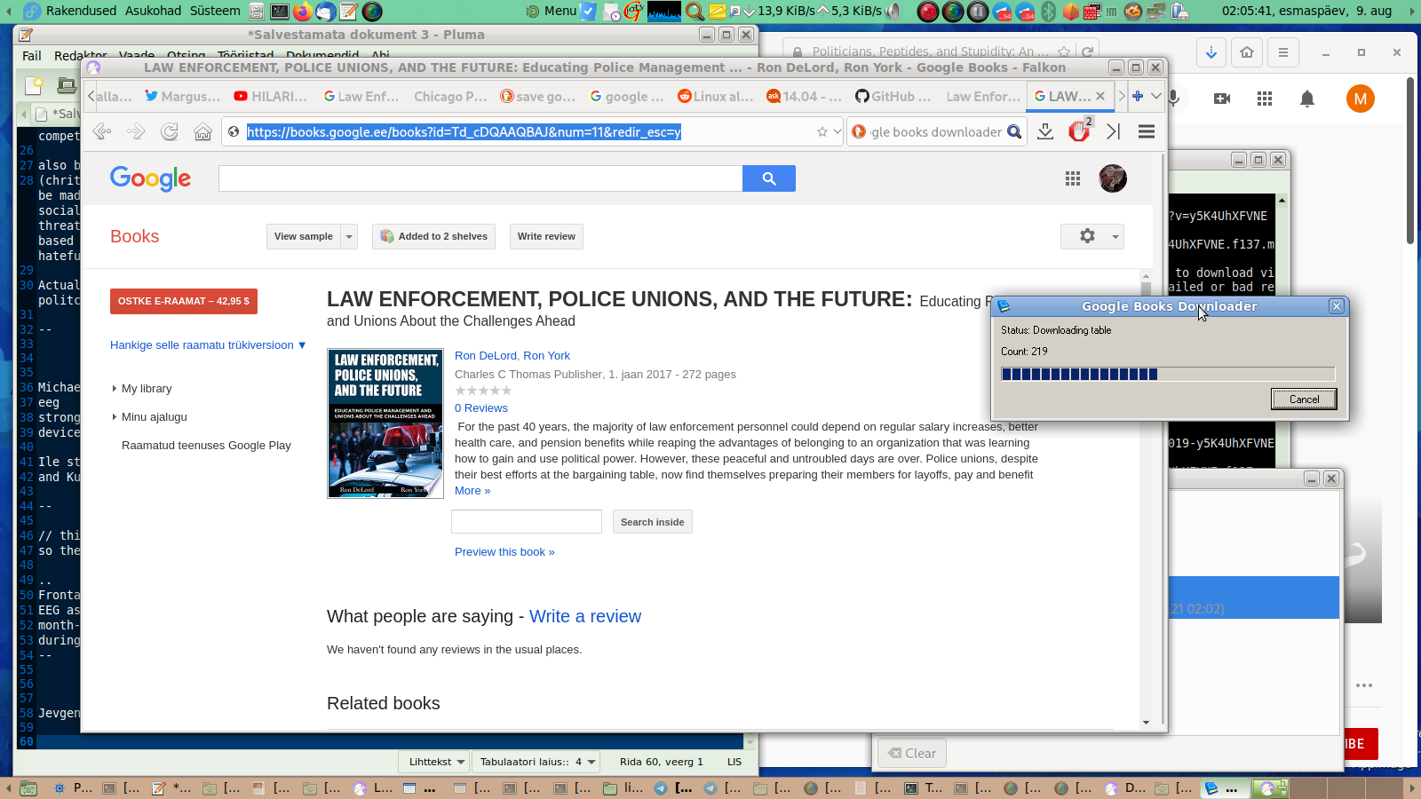Open new tab with plus icon
Screen dimensions: 1421x799
pos(1138,96)
